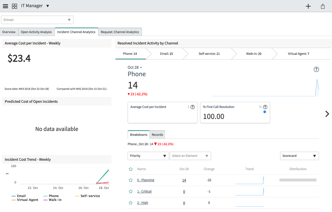Expand the IT Manager dashboard dropdown arrow

coord(48,6)
